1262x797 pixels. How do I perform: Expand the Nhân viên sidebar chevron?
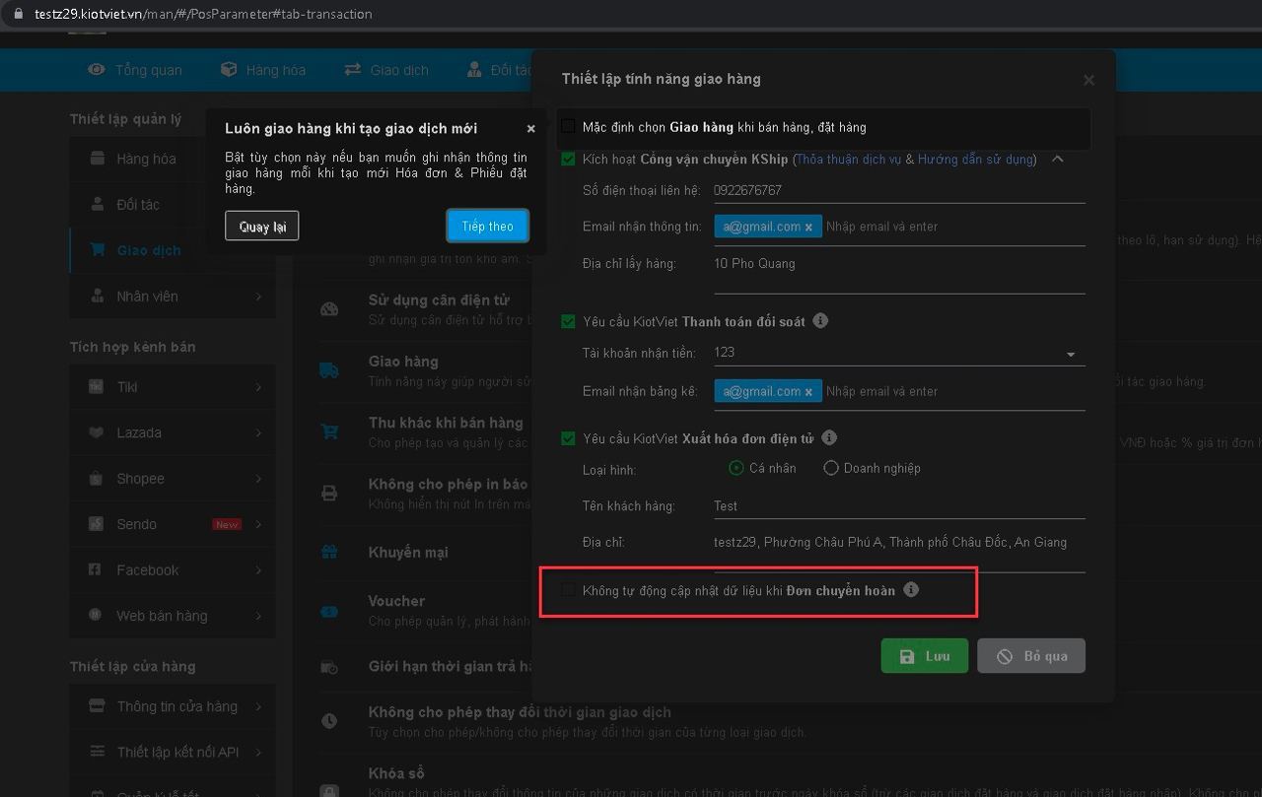click(x=258, y=296)
